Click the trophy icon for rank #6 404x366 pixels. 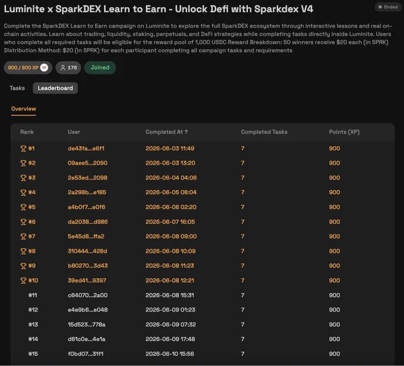coord(23,222)
